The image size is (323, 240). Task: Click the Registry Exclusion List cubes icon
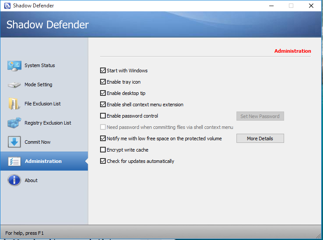click(14, 123)
